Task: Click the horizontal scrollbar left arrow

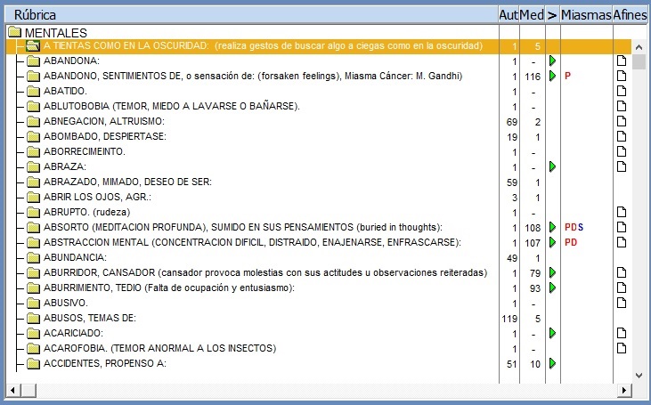Action: click(x=12, y=390)
